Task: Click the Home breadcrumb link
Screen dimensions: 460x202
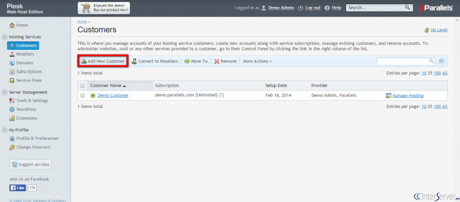Action: tap(82, 22)
